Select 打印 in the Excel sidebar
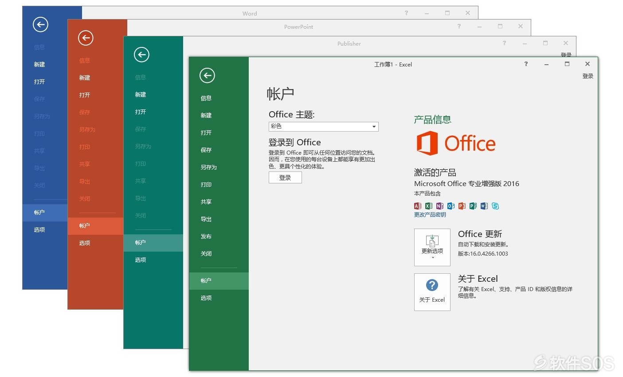This screenshot has height=377, width=623. tap(206, 185)
